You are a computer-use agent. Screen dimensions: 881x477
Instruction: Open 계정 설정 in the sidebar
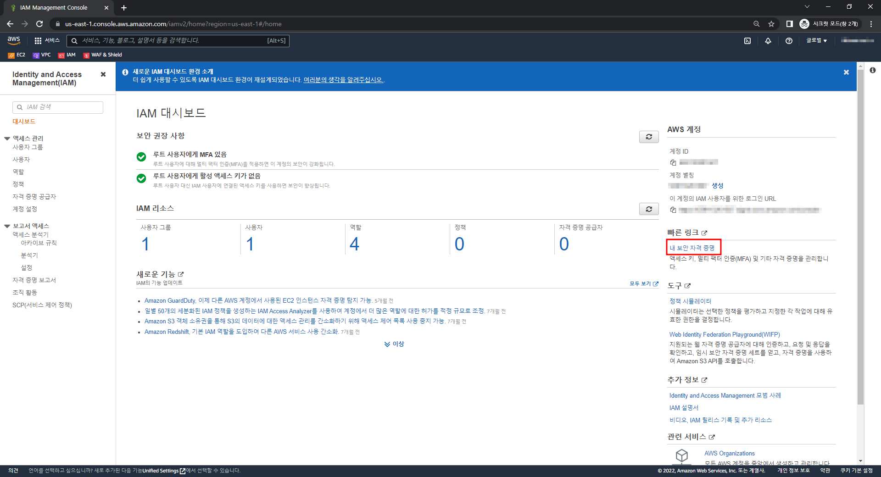pyautogui.click(x=25, y=209)
